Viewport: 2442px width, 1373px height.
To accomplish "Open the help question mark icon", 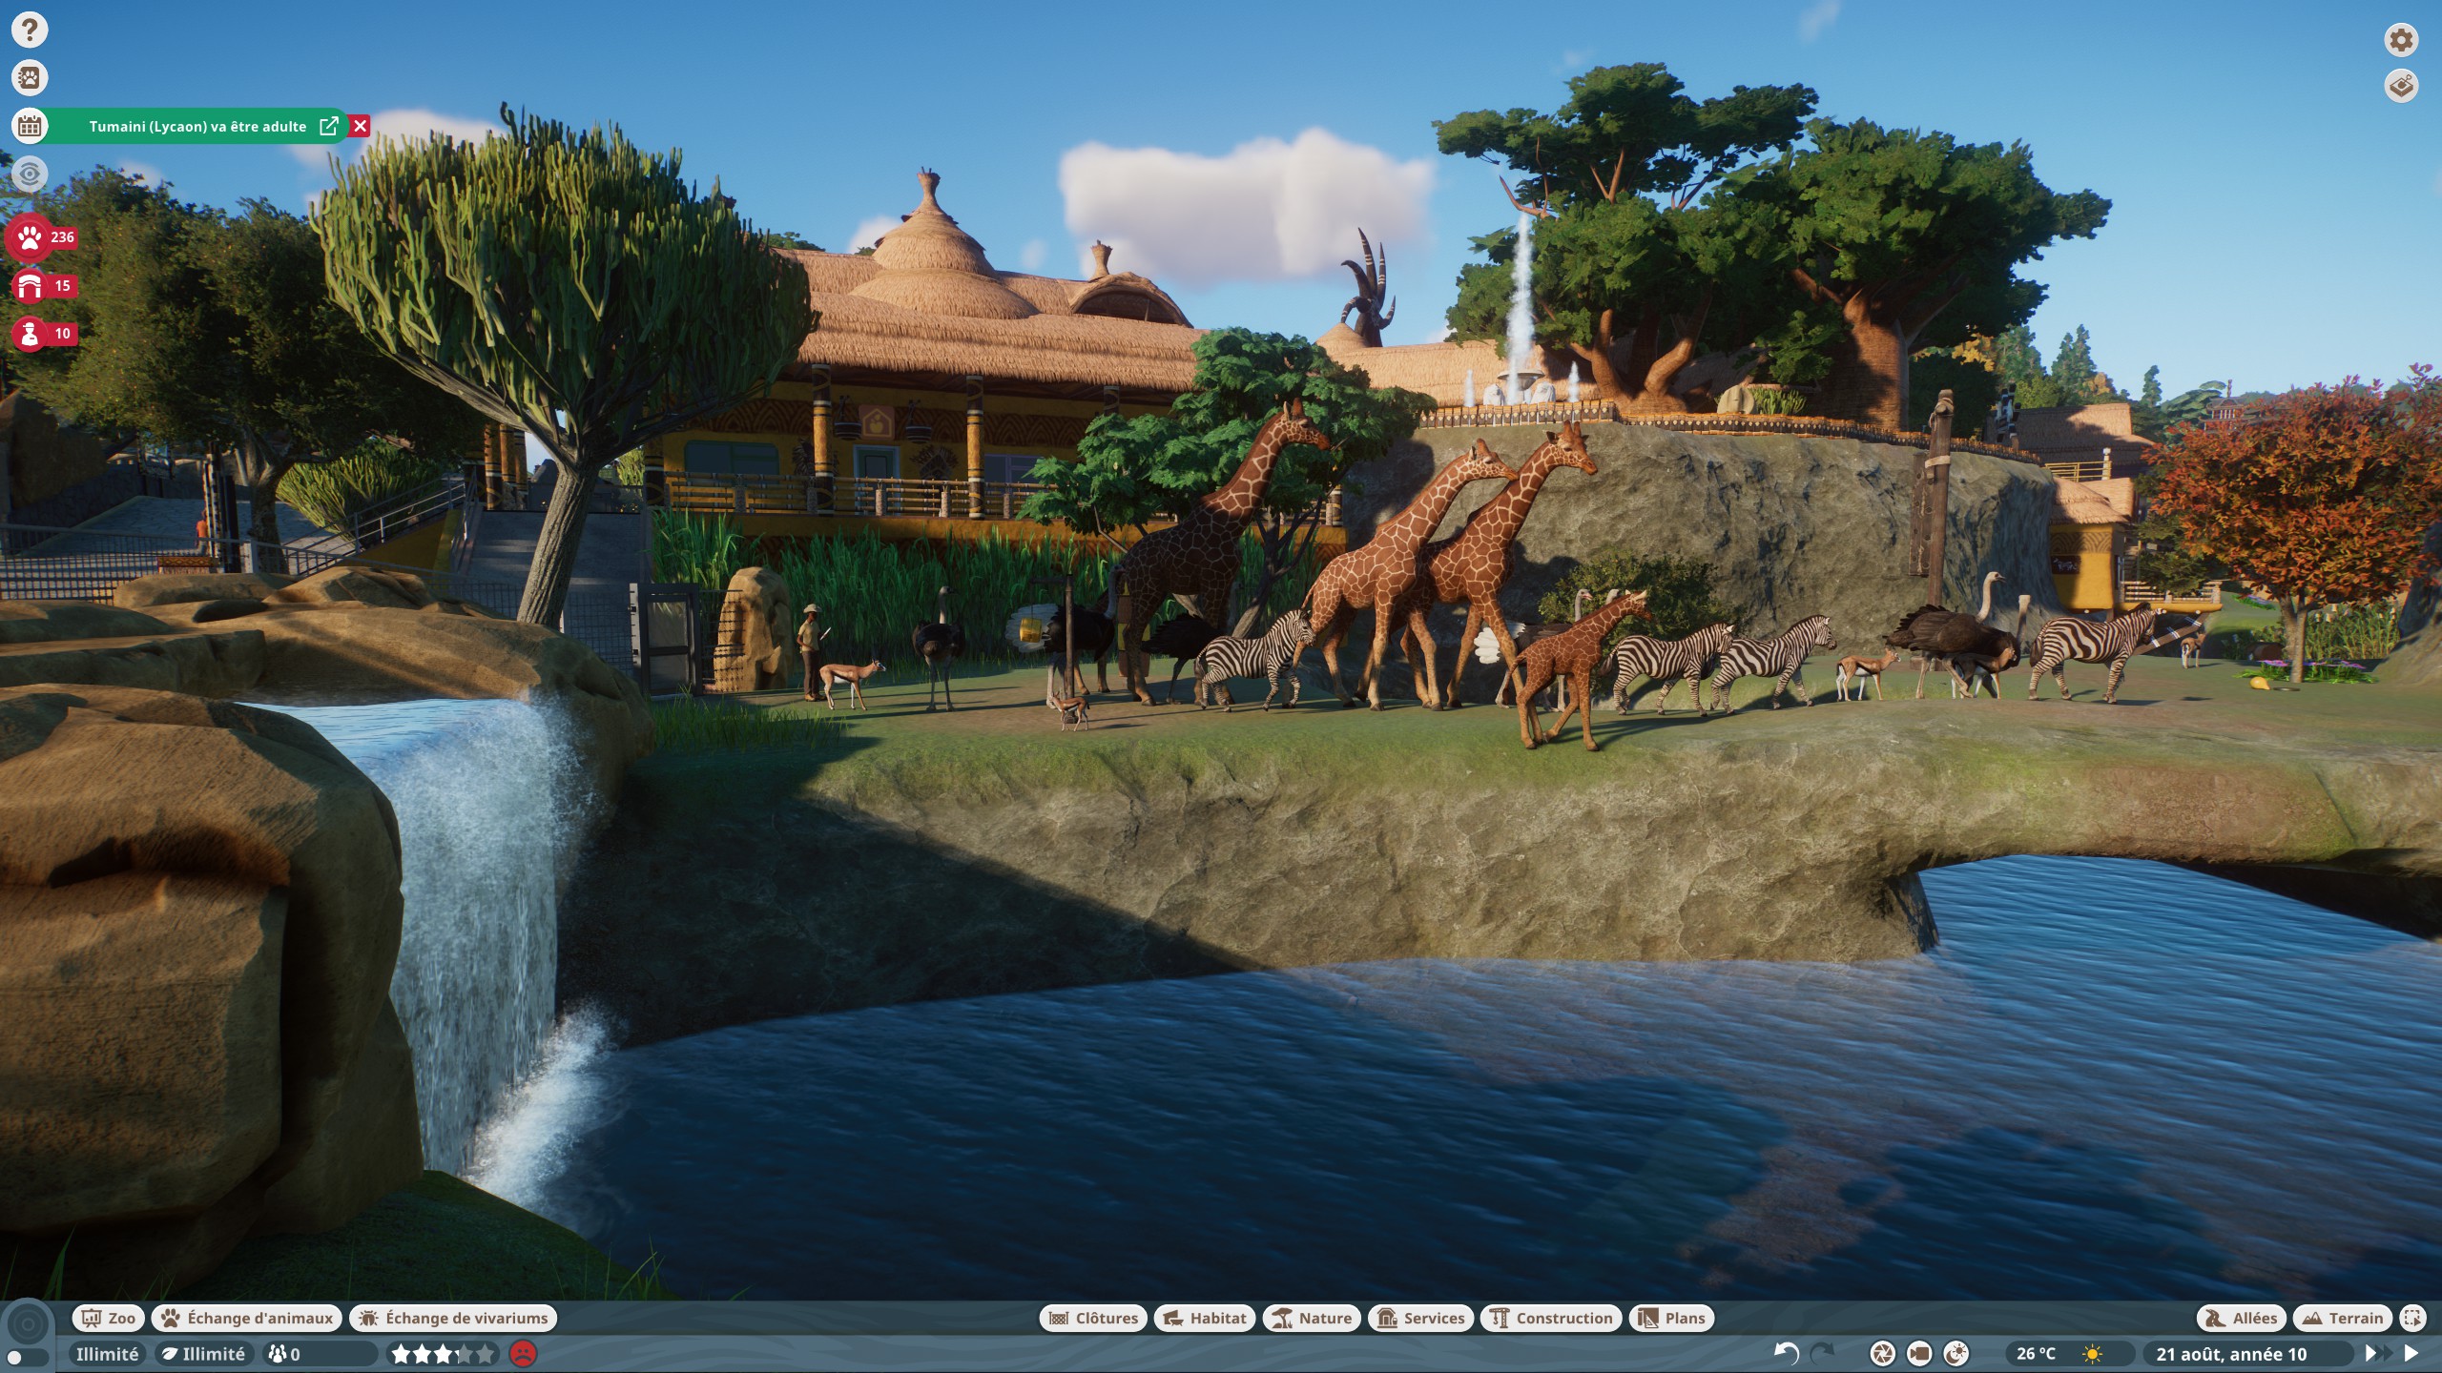I will tap(30, 30).
